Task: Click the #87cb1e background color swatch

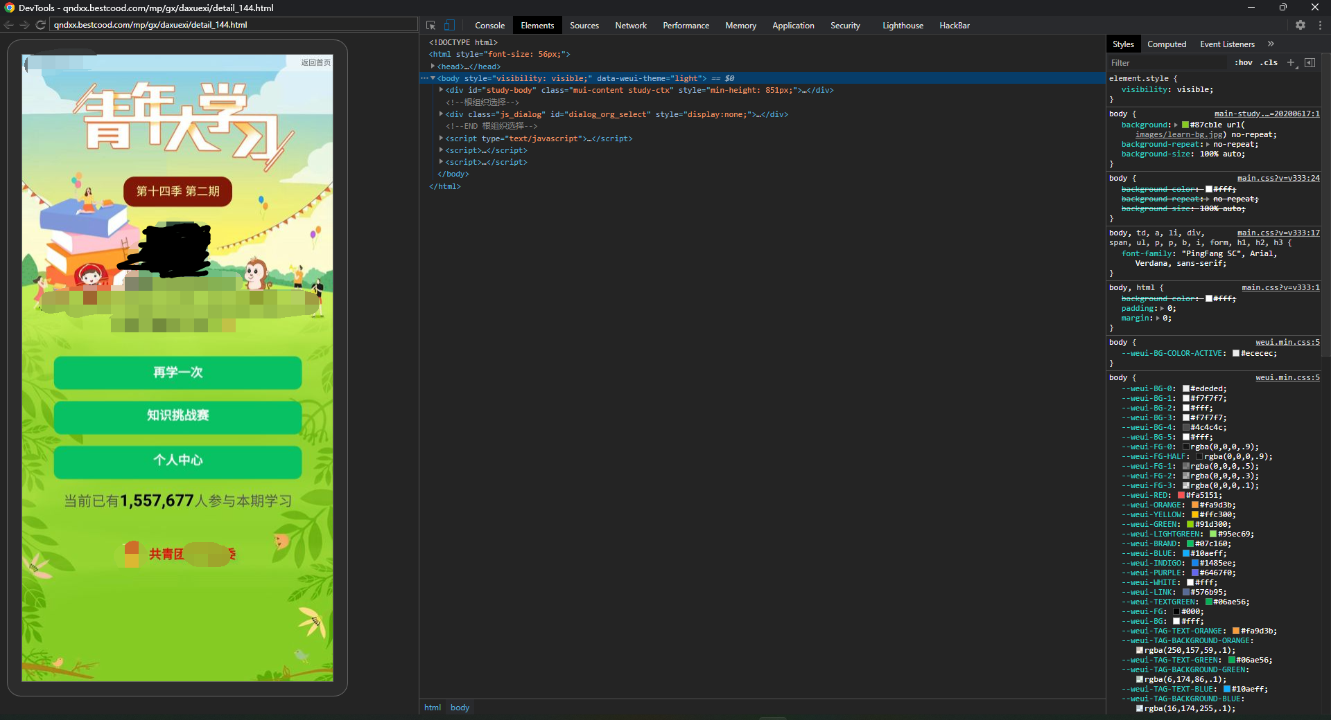Action: coord(1185,125)
